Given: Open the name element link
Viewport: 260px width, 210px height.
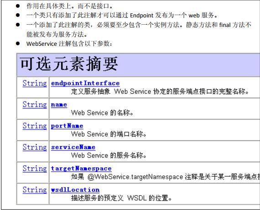Looking at the screenshot, I should click(x=59, y=105).
